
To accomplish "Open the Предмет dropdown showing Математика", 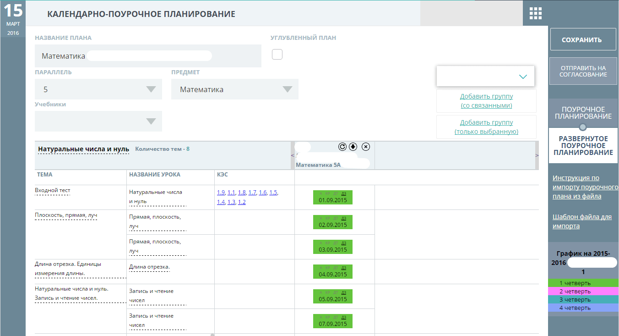I will tap(235, 89).
